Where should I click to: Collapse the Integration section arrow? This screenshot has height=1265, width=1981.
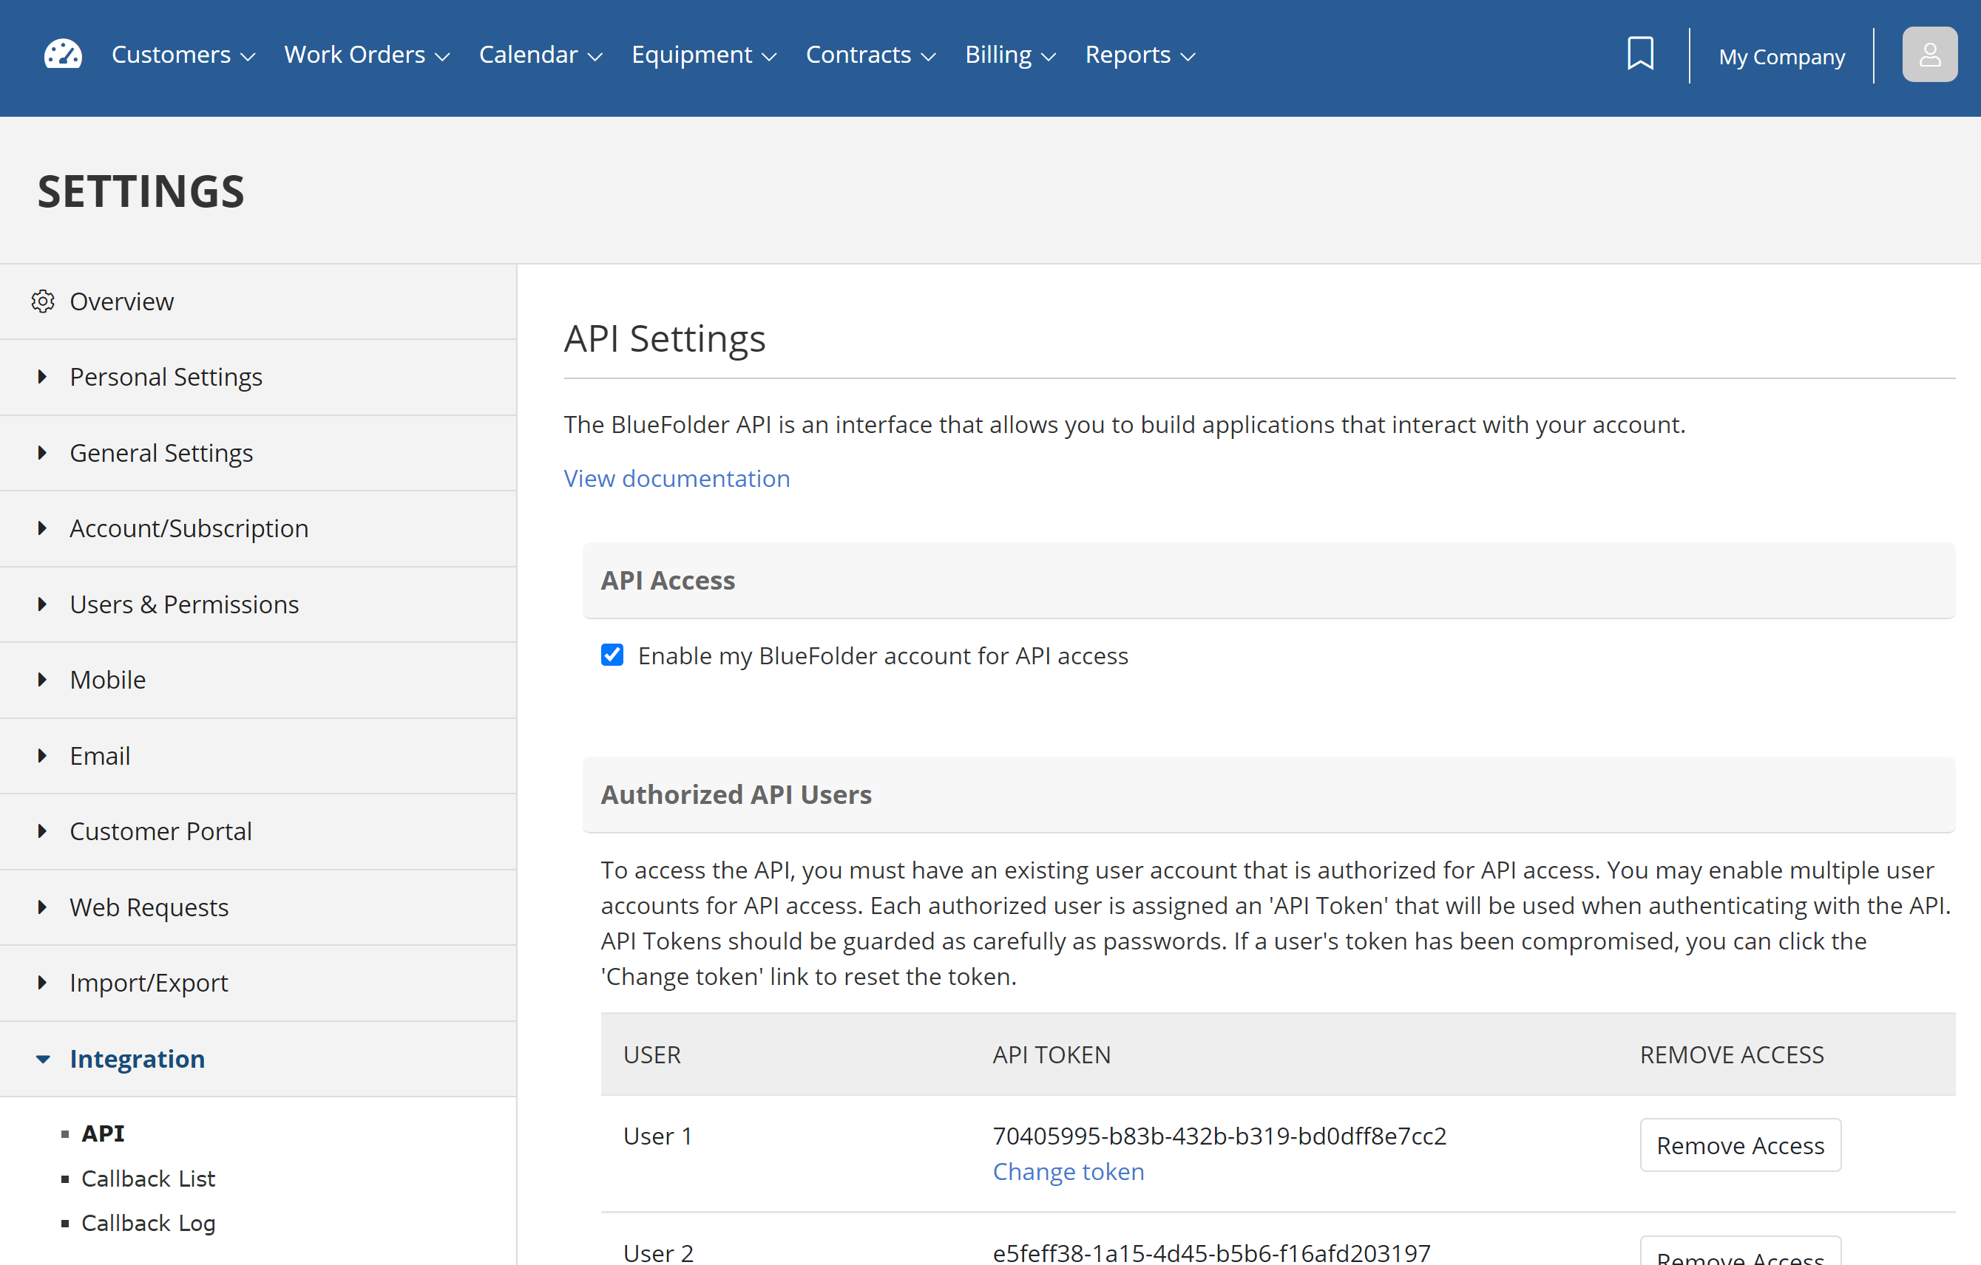tap(44, 1059)
